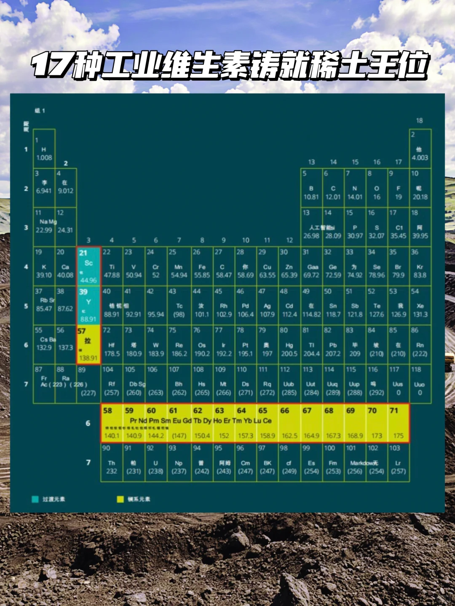The image size is (455, 606).
Task: Click lanthanide cell 64 with mass 157.3
Action: tap(246, 423)
